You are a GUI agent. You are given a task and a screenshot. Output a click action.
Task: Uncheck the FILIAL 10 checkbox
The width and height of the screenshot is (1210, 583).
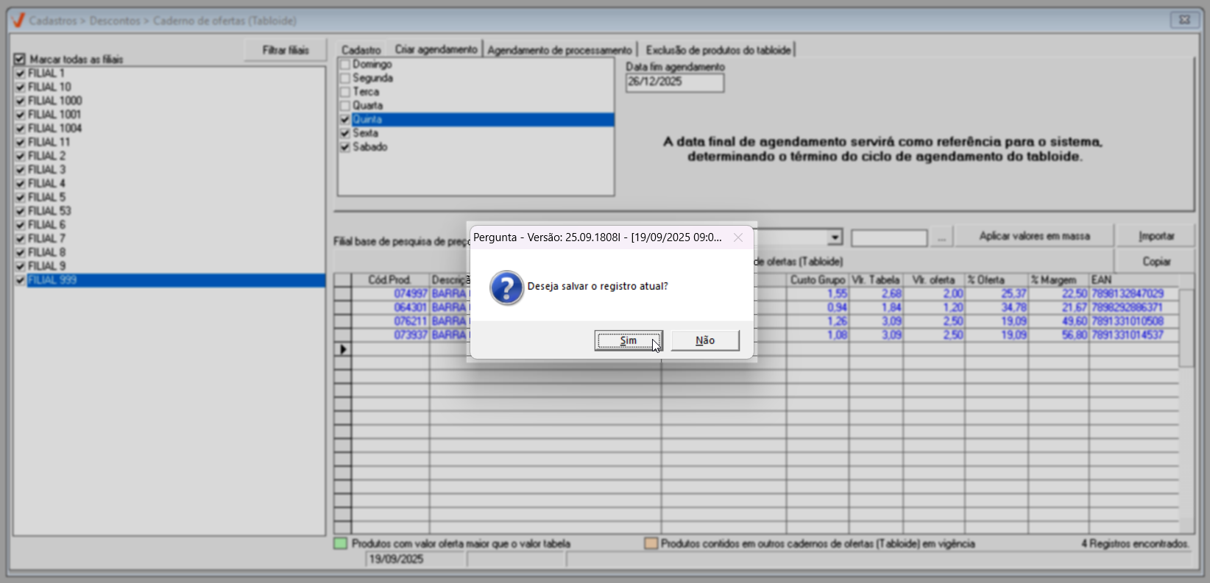(x=20, y=87)
